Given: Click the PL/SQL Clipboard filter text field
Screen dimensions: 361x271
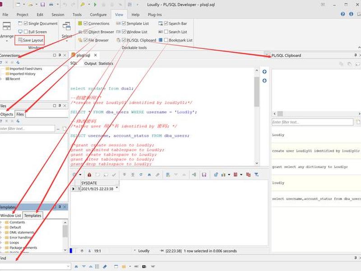Looking at the screenshot, I should pos(312,122).
